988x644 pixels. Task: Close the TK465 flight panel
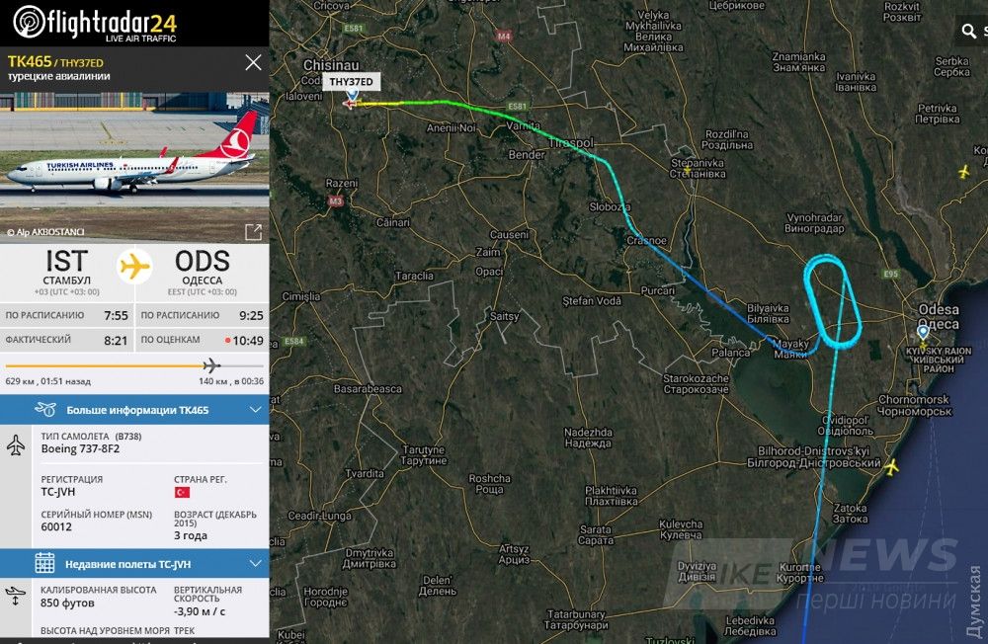pos(253,62)
